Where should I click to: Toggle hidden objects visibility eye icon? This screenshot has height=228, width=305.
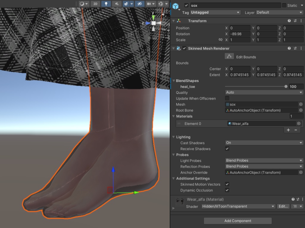tap(139, 4)
